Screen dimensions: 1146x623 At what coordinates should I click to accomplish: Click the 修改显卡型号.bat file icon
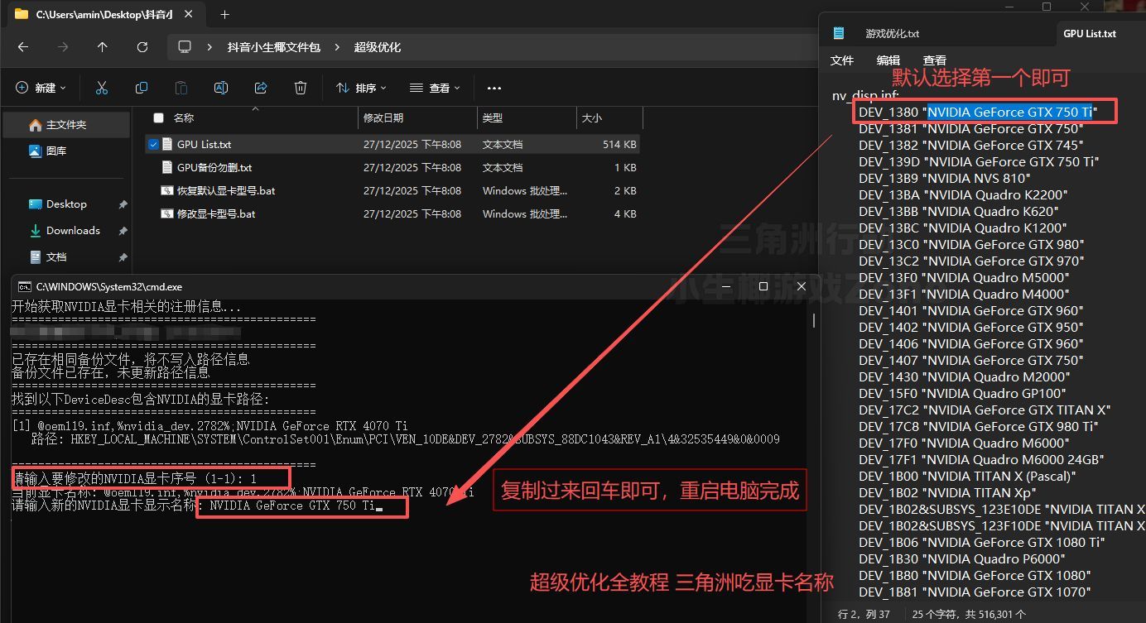(167, 213)
